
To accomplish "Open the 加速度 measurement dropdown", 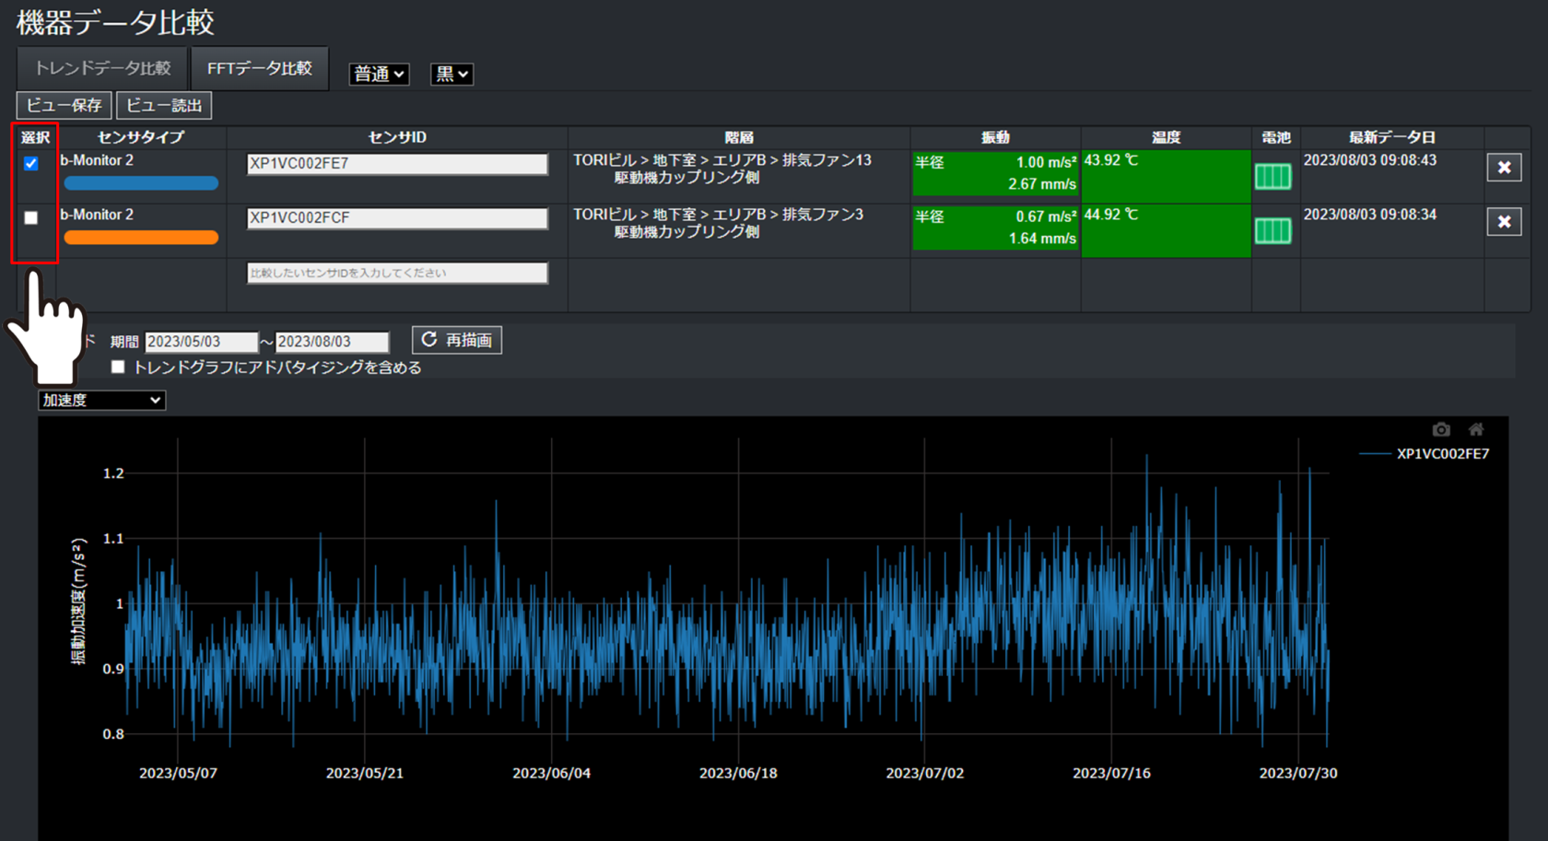I will coord(101,400).
